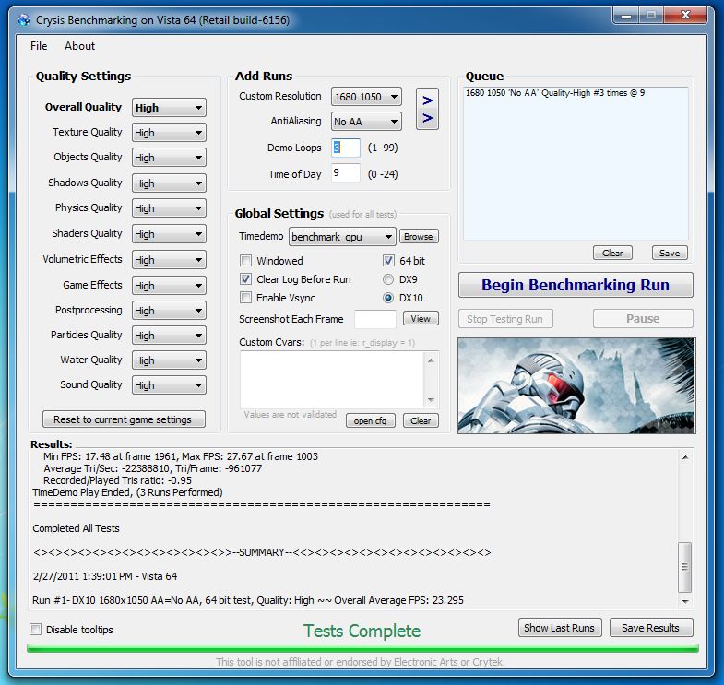Image resolution: width=724 pixels, height=685 pixels.
Task: Expand the Physics Quality dropdown
Action: (169, 208)
